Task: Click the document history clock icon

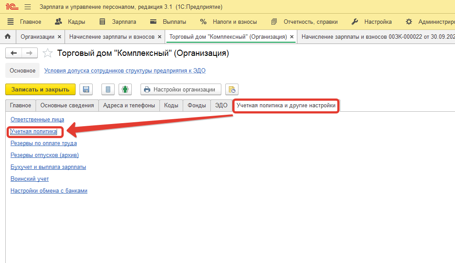Action: pyautogui.click(x=232, y=90)
